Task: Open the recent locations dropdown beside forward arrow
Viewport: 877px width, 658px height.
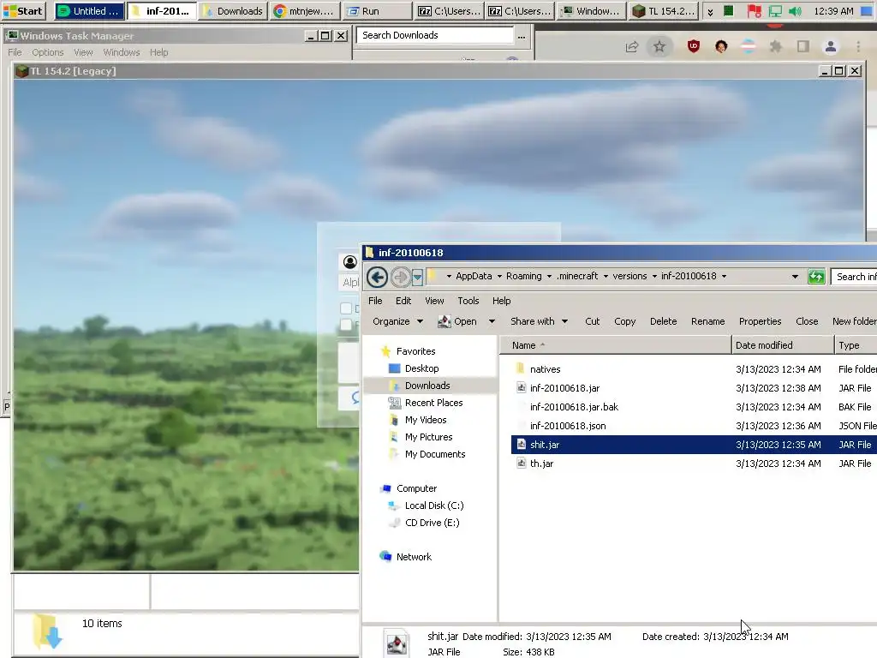Action: (417, 277)
